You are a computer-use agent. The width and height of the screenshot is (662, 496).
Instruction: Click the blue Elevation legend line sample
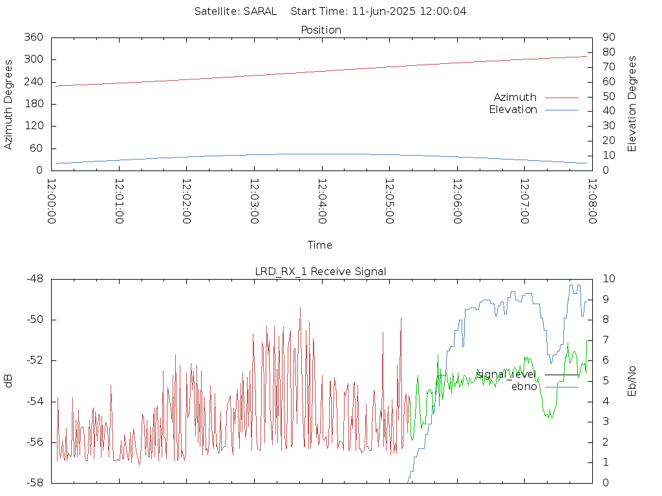[x=562, y=110]
